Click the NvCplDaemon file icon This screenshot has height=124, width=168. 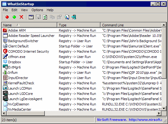coord(5,104)
